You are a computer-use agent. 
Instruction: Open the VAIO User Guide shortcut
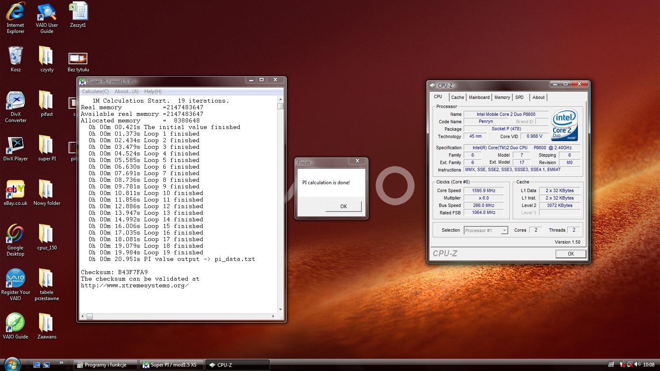point(47,17)
